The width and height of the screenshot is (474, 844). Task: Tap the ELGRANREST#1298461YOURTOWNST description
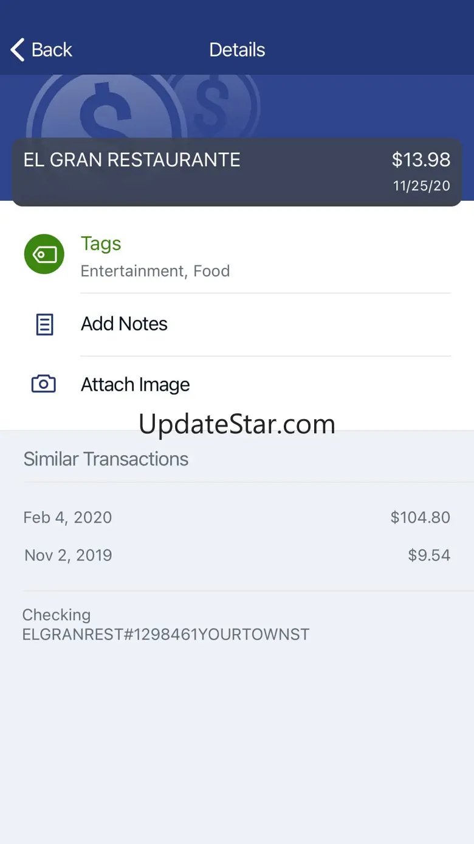(166, 634)
